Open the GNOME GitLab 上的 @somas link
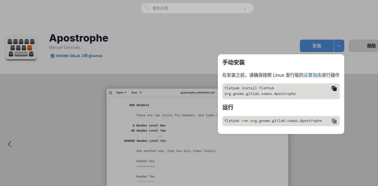 (x=79, y=56)
